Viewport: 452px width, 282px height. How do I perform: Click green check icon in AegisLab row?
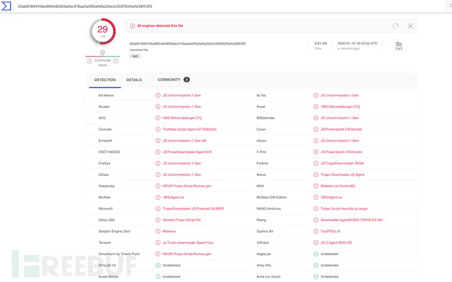click(316, 254)
